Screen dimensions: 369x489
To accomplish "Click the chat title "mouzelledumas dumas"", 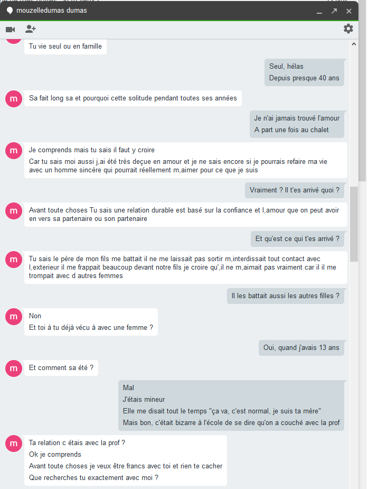I will 52,11.
